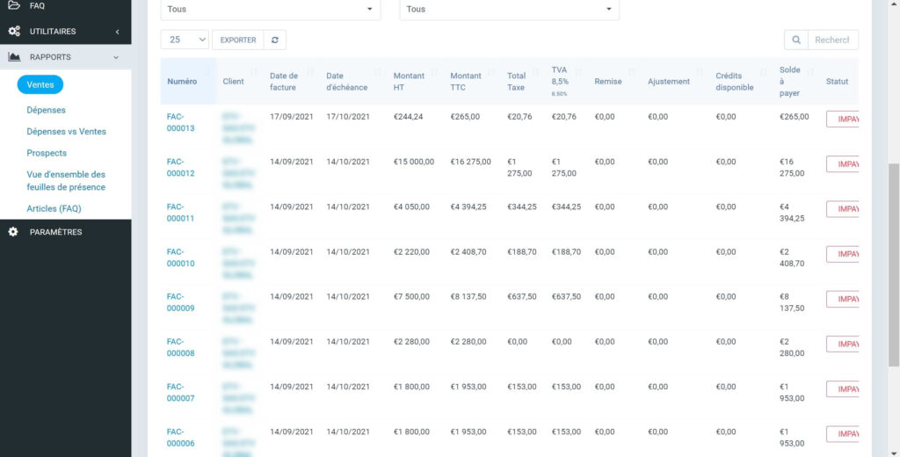Click the Paramètres gear icon
The image size is (900, 457).
[13, 232]
